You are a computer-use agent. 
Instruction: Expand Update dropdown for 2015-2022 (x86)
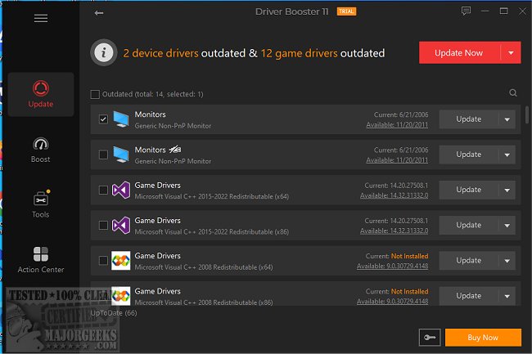tap(507, 226)
